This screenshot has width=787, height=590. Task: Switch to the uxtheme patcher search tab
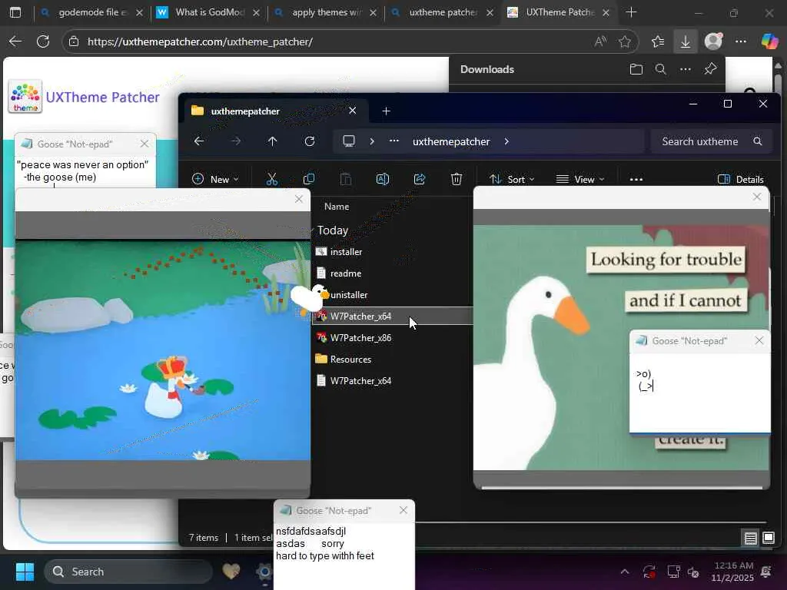point(443,12)
